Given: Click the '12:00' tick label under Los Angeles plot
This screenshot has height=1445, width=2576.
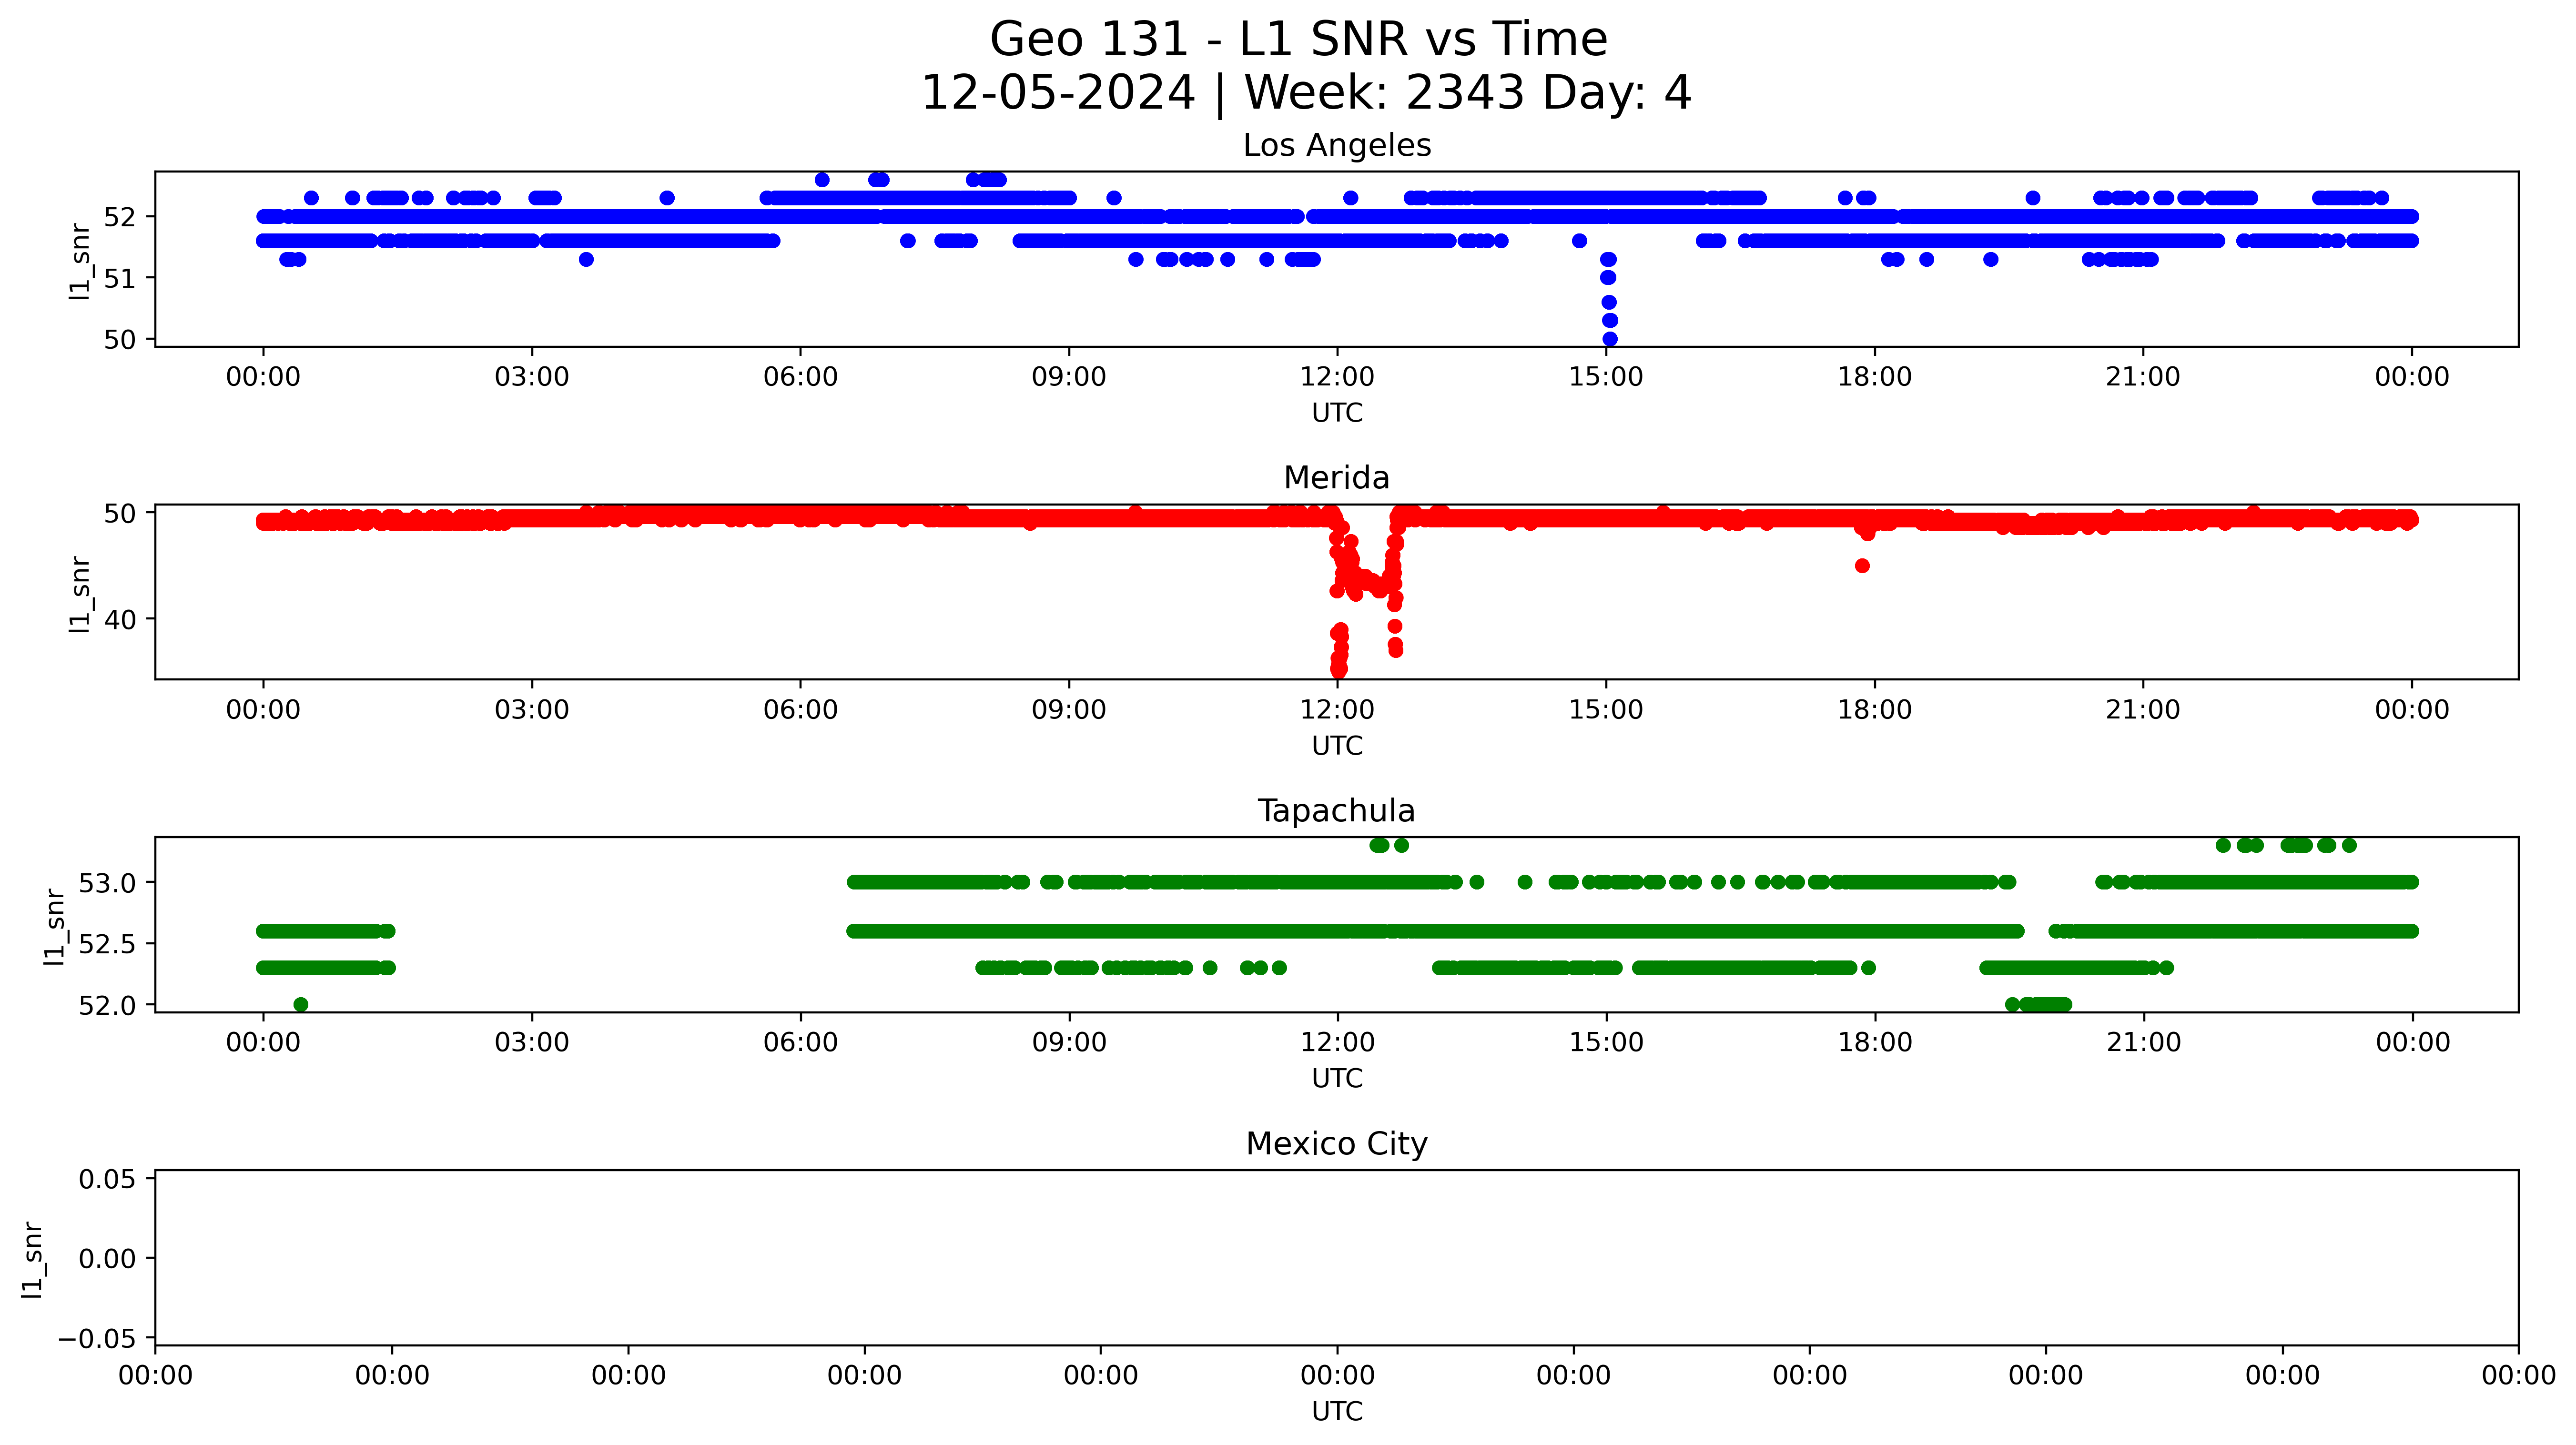Looking at the screenshot, I should [1337, 377].
